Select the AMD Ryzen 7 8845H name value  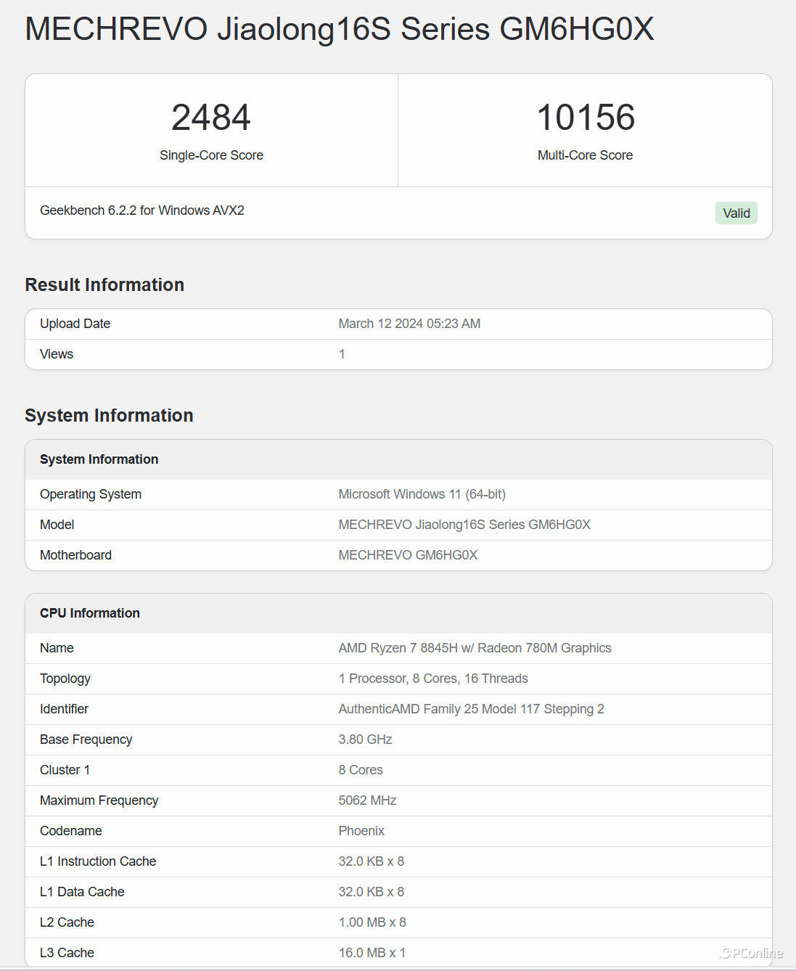pyautogui.click(x=475, y=648)
